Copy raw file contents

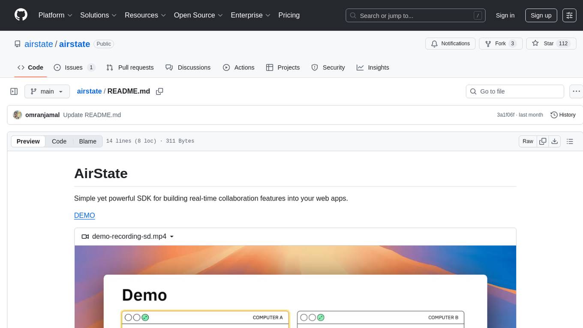point(543,141)
